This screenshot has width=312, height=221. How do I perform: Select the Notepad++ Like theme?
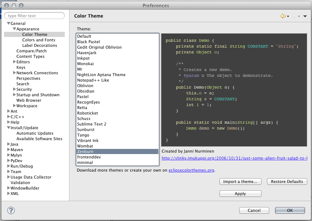click(117, 80)
